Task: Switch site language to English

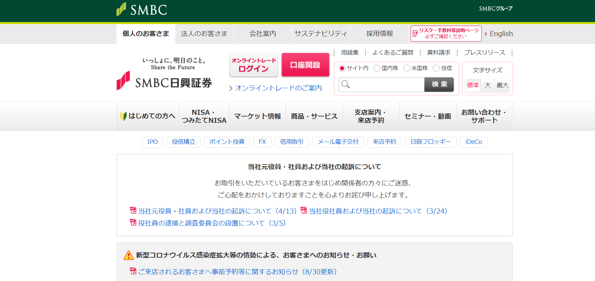Action: coord(501,34)
